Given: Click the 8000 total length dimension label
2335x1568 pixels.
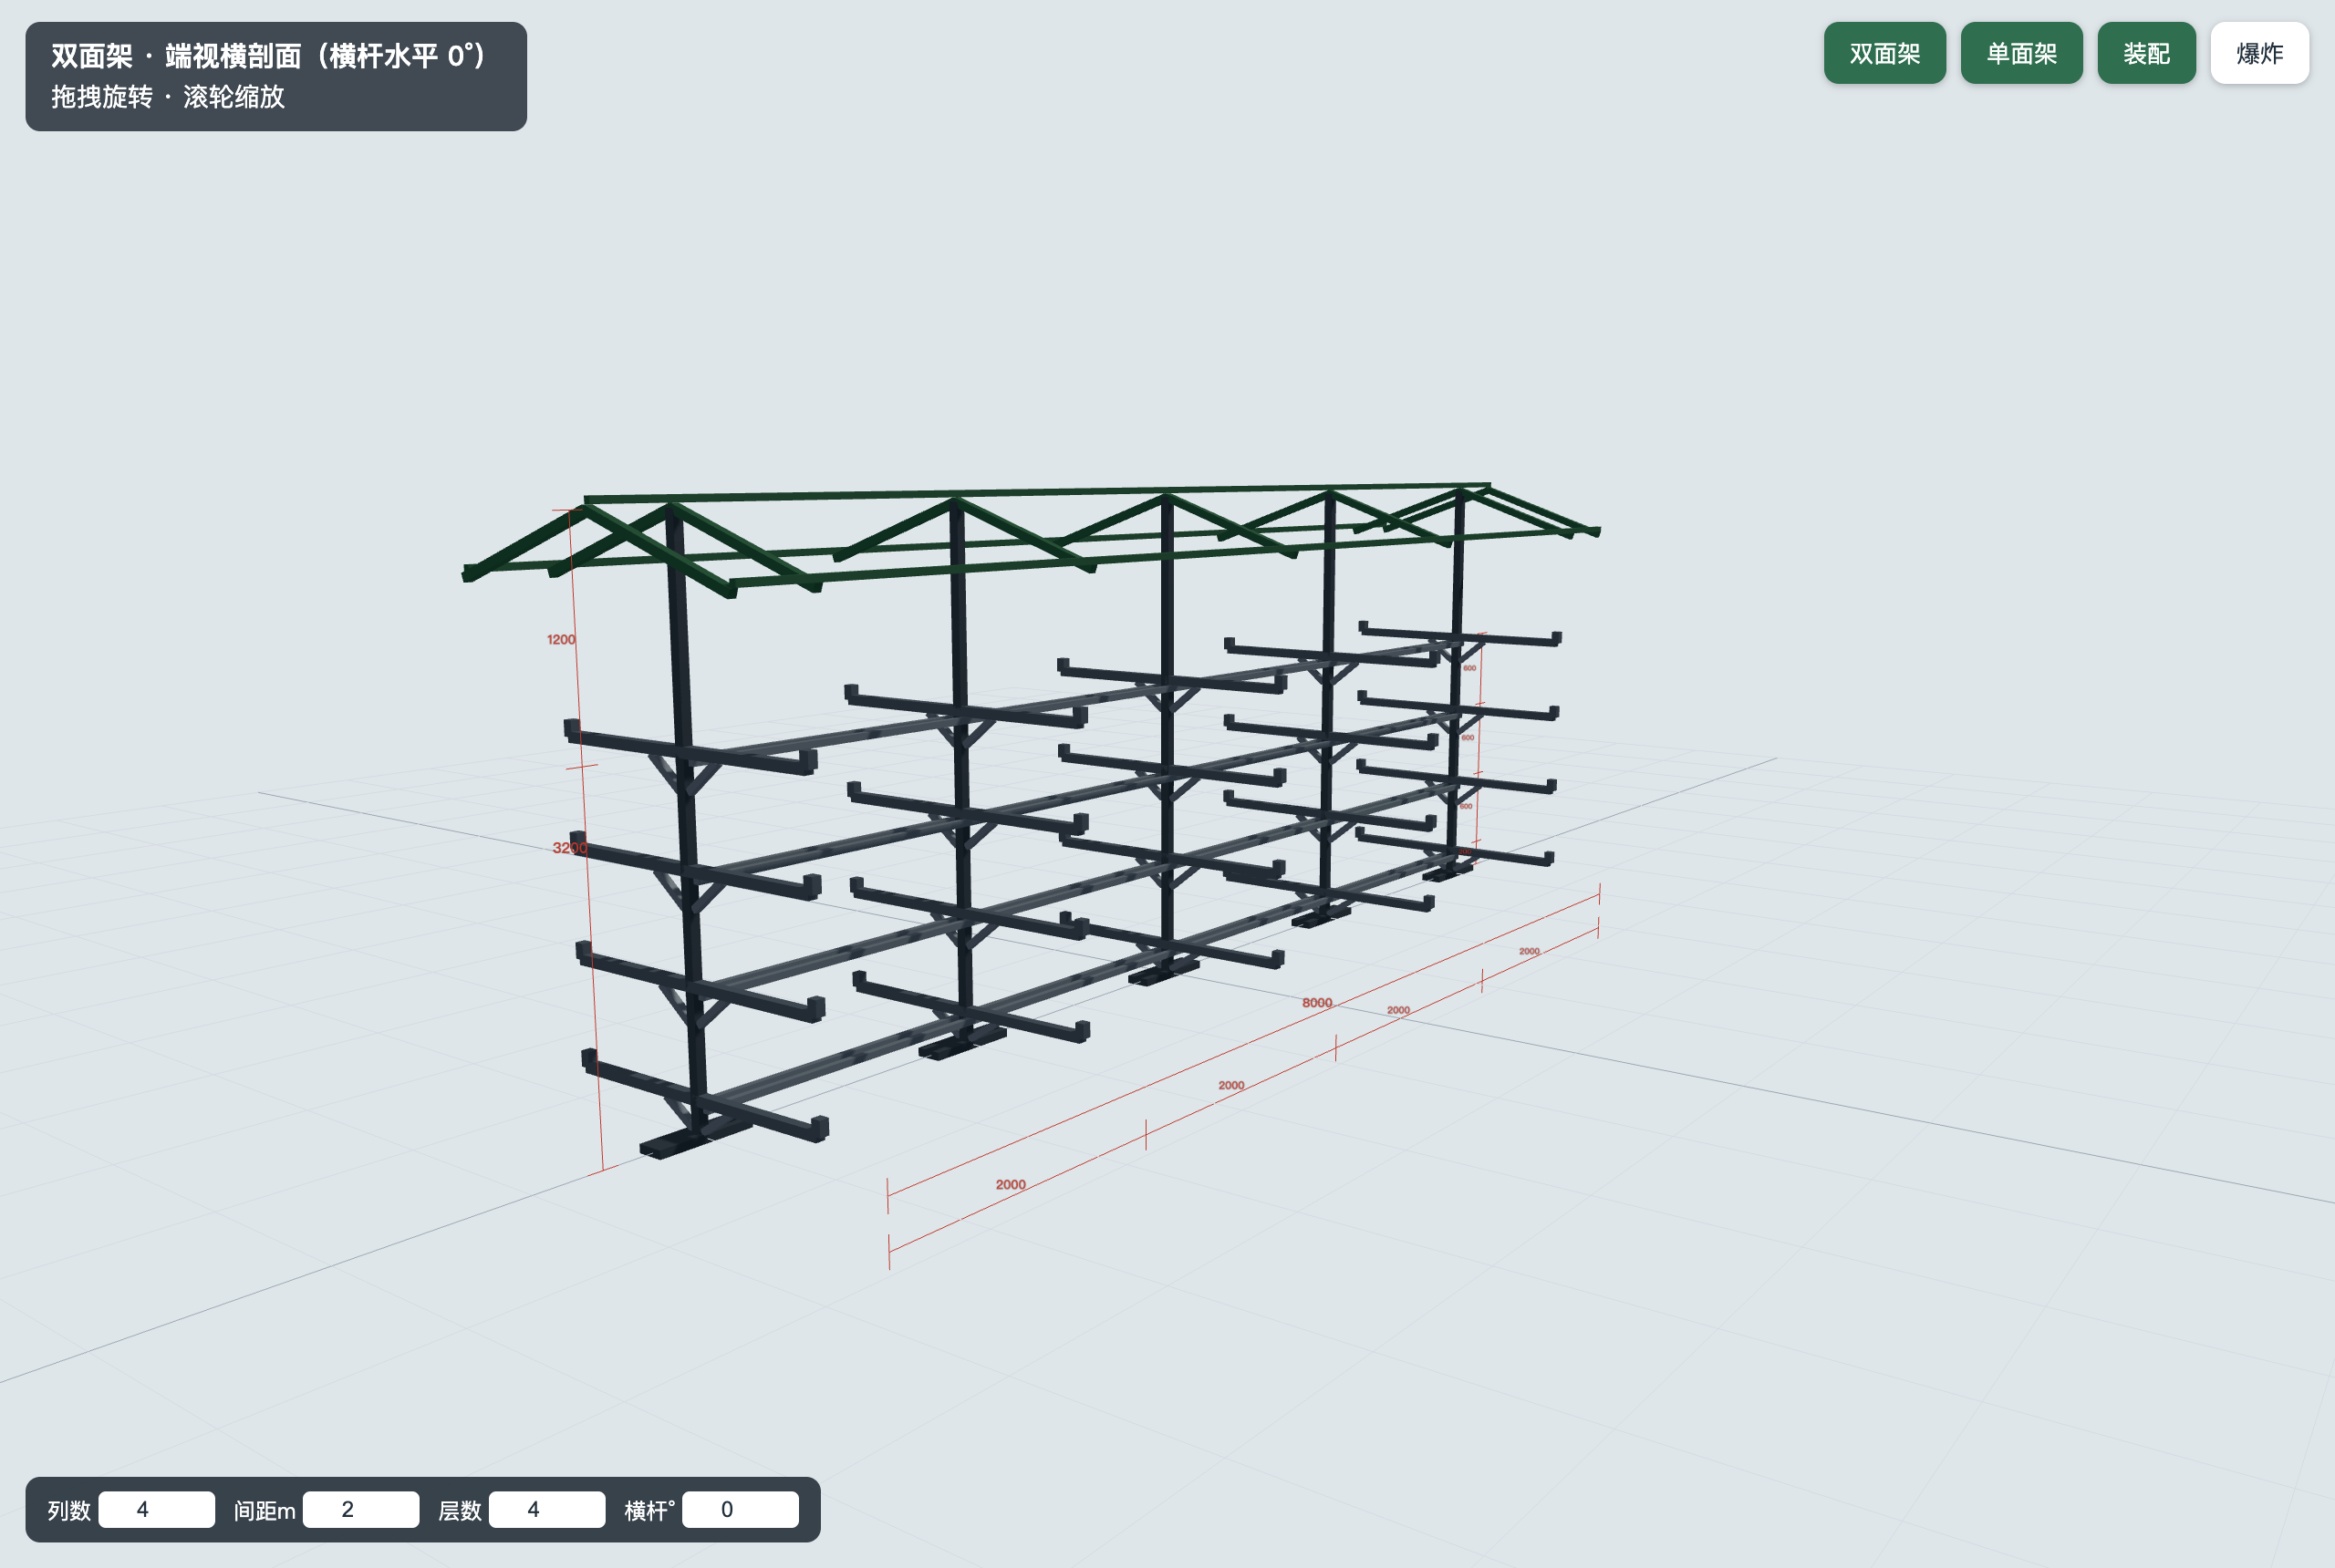Looking at the screenshot, I should tap(1316, 1002).
